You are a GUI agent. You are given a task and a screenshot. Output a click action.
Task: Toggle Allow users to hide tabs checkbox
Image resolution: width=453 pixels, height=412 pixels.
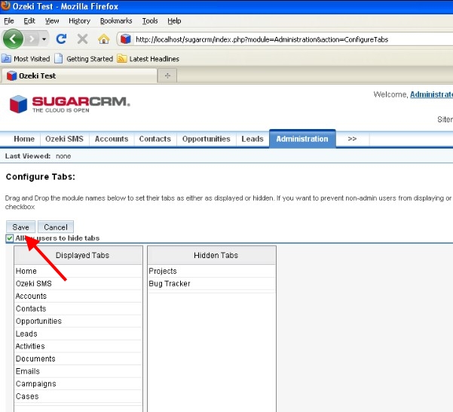tap(10, 238)
